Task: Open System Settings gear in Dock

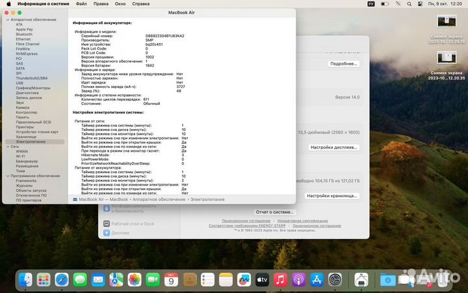Action: tap(335, 280)
